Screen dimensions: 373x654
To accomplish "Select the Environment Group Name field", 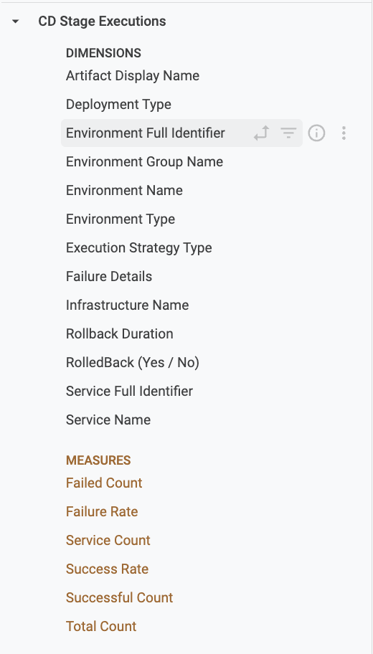I will [x=144, y=162].
